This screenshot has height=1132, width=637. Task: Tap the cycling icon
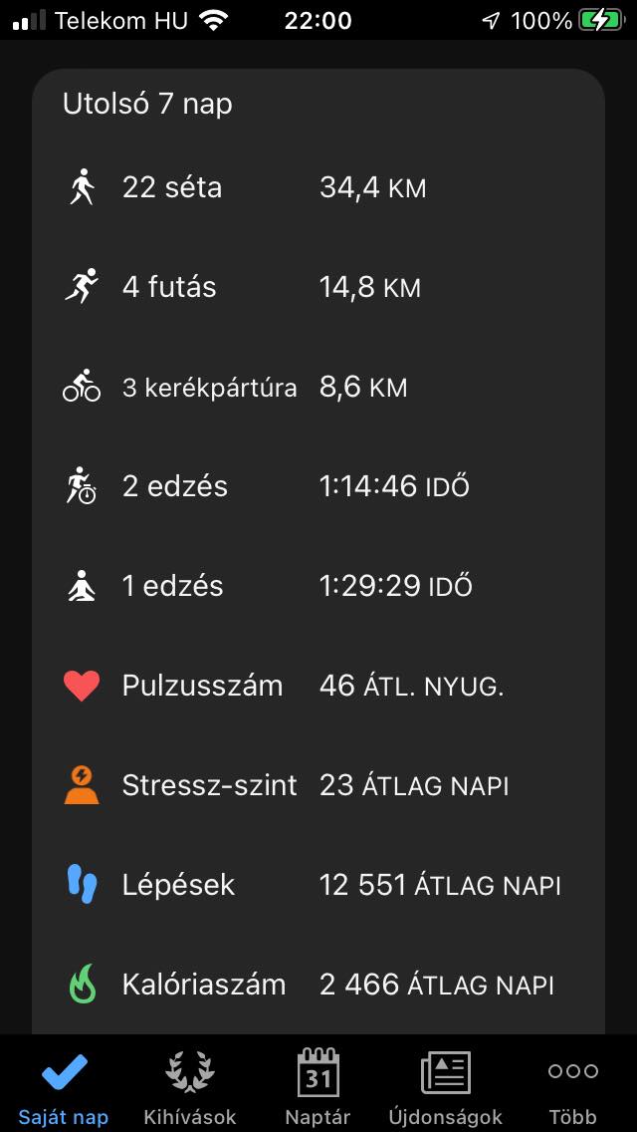click(x=82, y=387)
